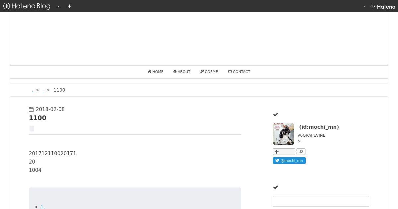Click the checkmark icon above profile
The image size is (398, 209).
tap(276, 114)
